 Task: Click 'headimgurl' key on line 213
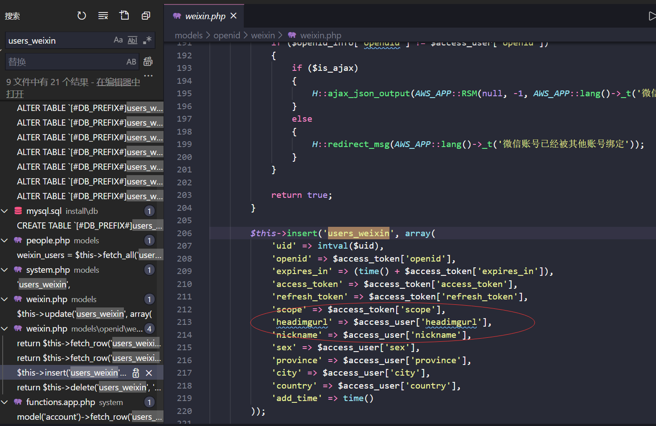point(302,322)
